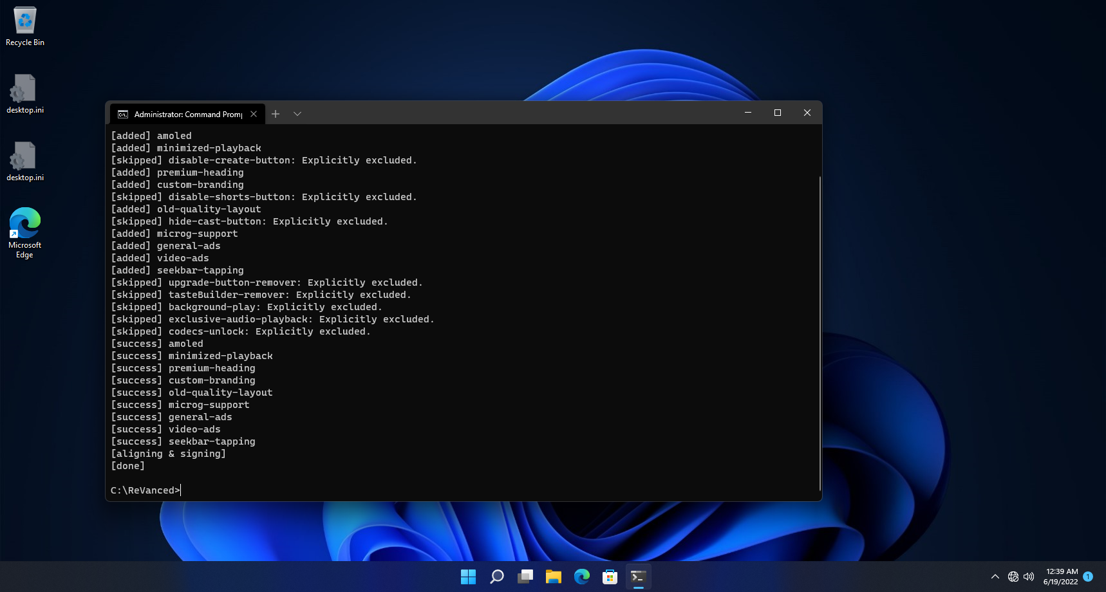Click '[added] minimized-playback' line

186,148
